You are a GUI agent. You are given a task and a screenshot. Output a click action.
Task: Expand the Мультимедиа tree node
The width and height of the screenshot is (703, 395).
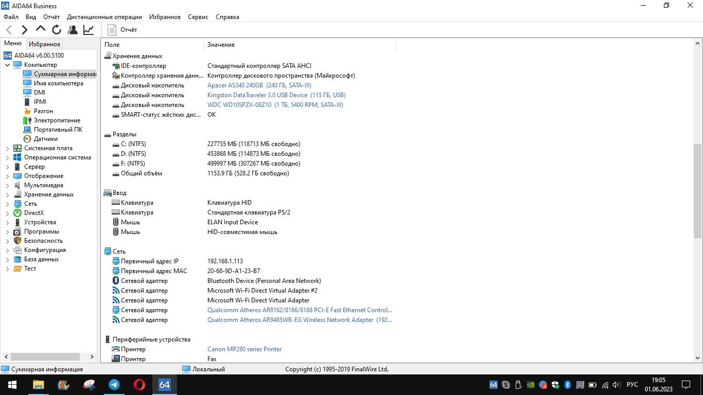(x=7, y=185)
